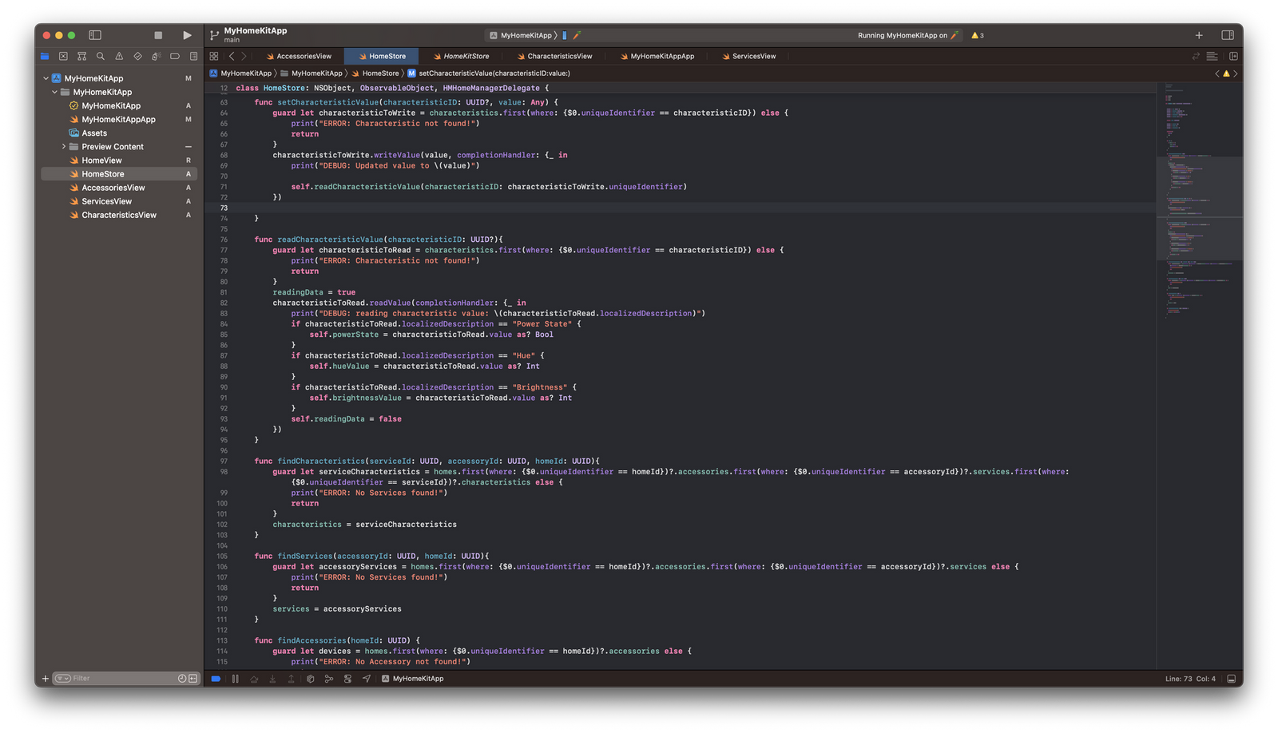Toggle breakpoints with the blue debug bar icon
This screenshot has width=1278, height=733.
(216, 678)
